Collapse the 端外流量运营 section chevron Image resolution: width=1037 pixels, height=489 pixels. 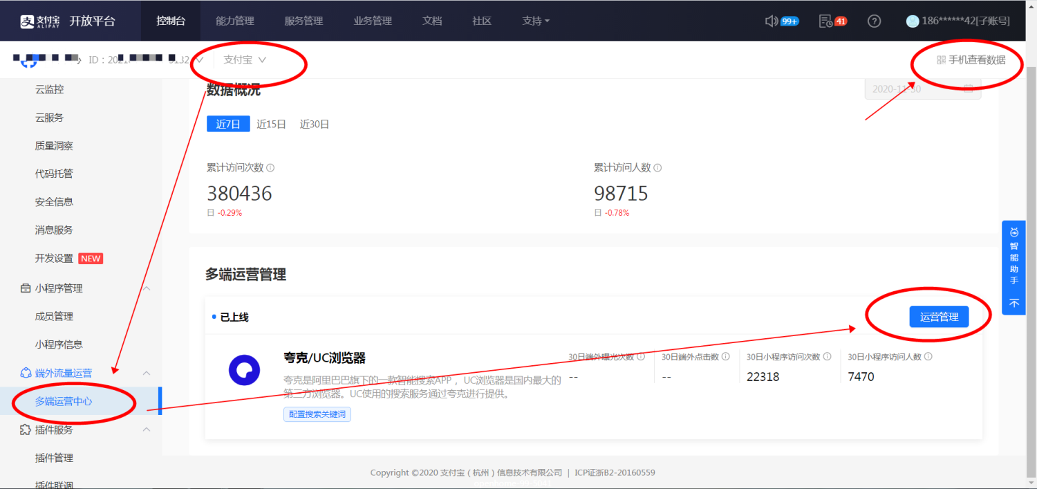tap(147, 373)
